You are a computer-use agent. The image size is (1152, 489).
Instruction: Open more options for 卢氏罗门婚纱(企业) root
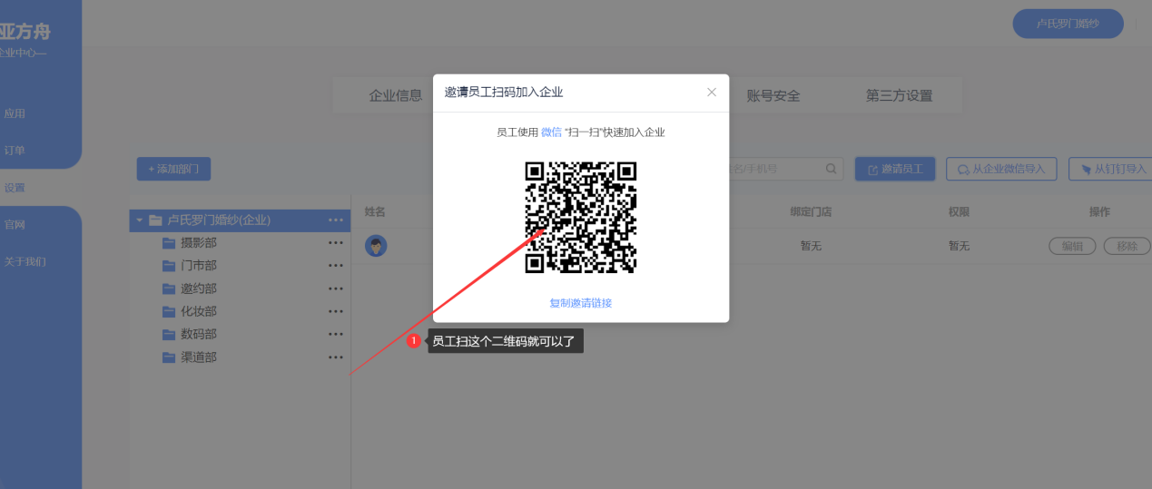336,220
